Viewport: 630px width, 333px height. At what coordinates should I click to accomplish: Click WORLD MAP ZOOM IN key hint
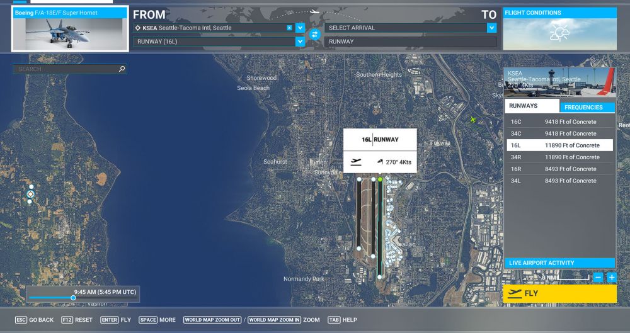(x=274, y=320)
